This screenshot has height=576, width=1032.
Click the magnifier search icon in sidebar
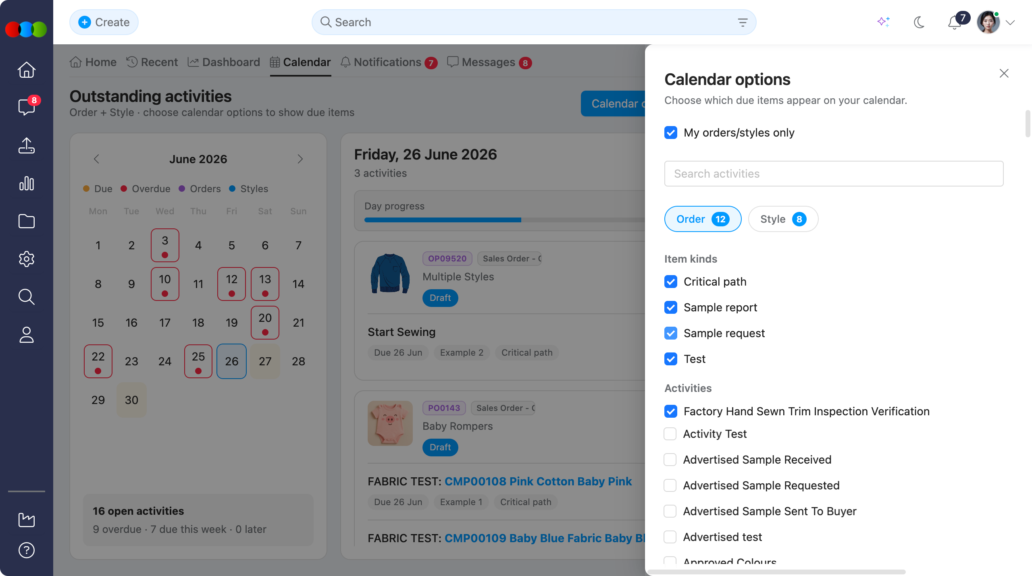pyautogui.click(x=27, y=297)
